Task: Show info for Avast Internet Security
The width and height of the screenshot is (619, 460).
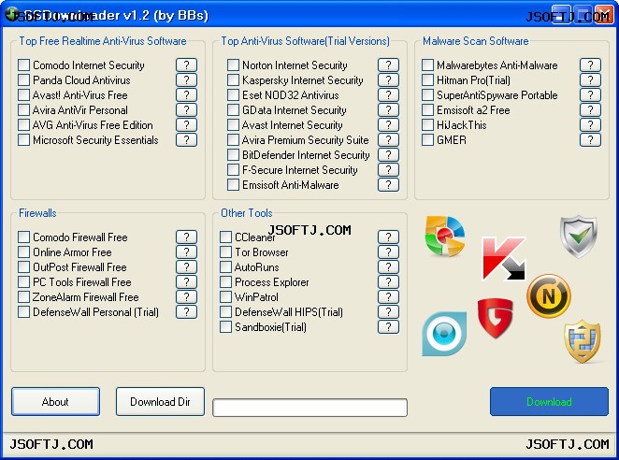Action: point(388,124)
